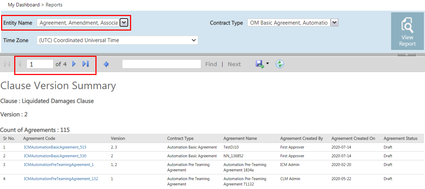Click the current page number field

tap(40, 64)
